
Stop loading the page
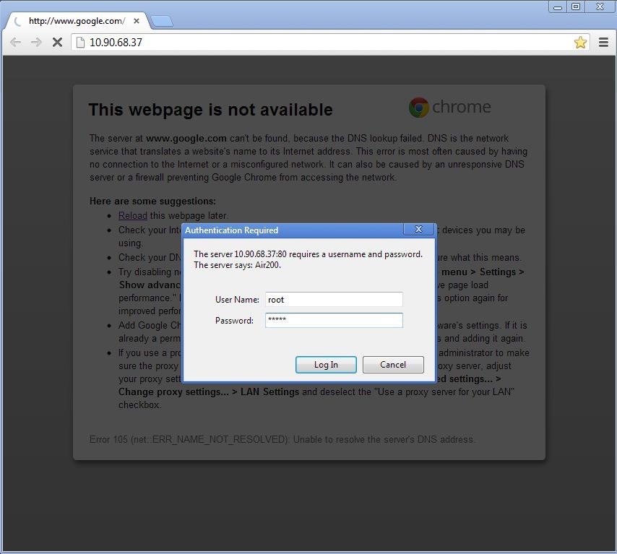tap(58, 42)
